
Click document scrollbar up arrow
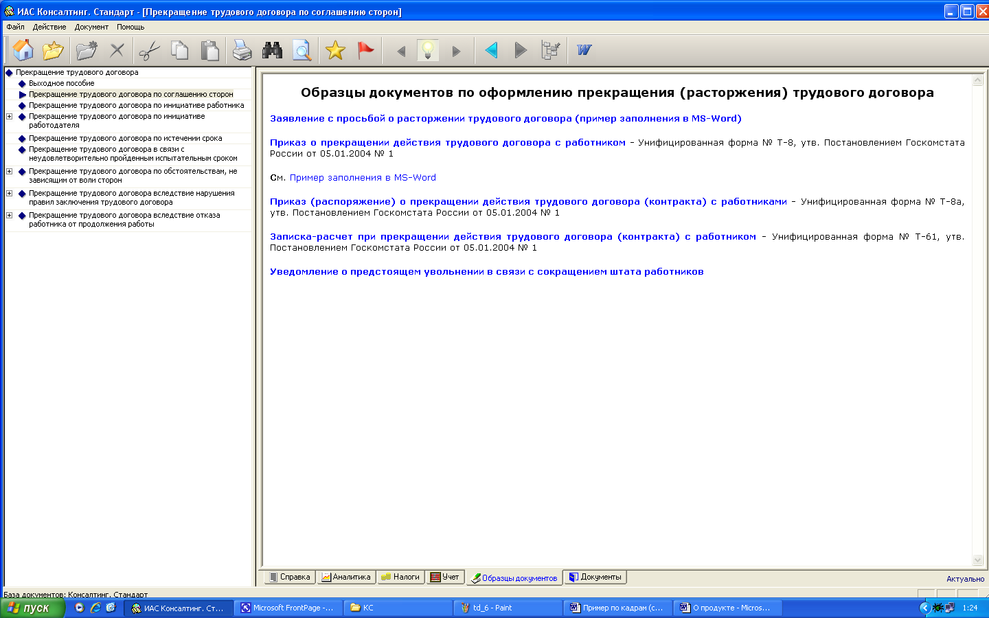click(978, 80)
